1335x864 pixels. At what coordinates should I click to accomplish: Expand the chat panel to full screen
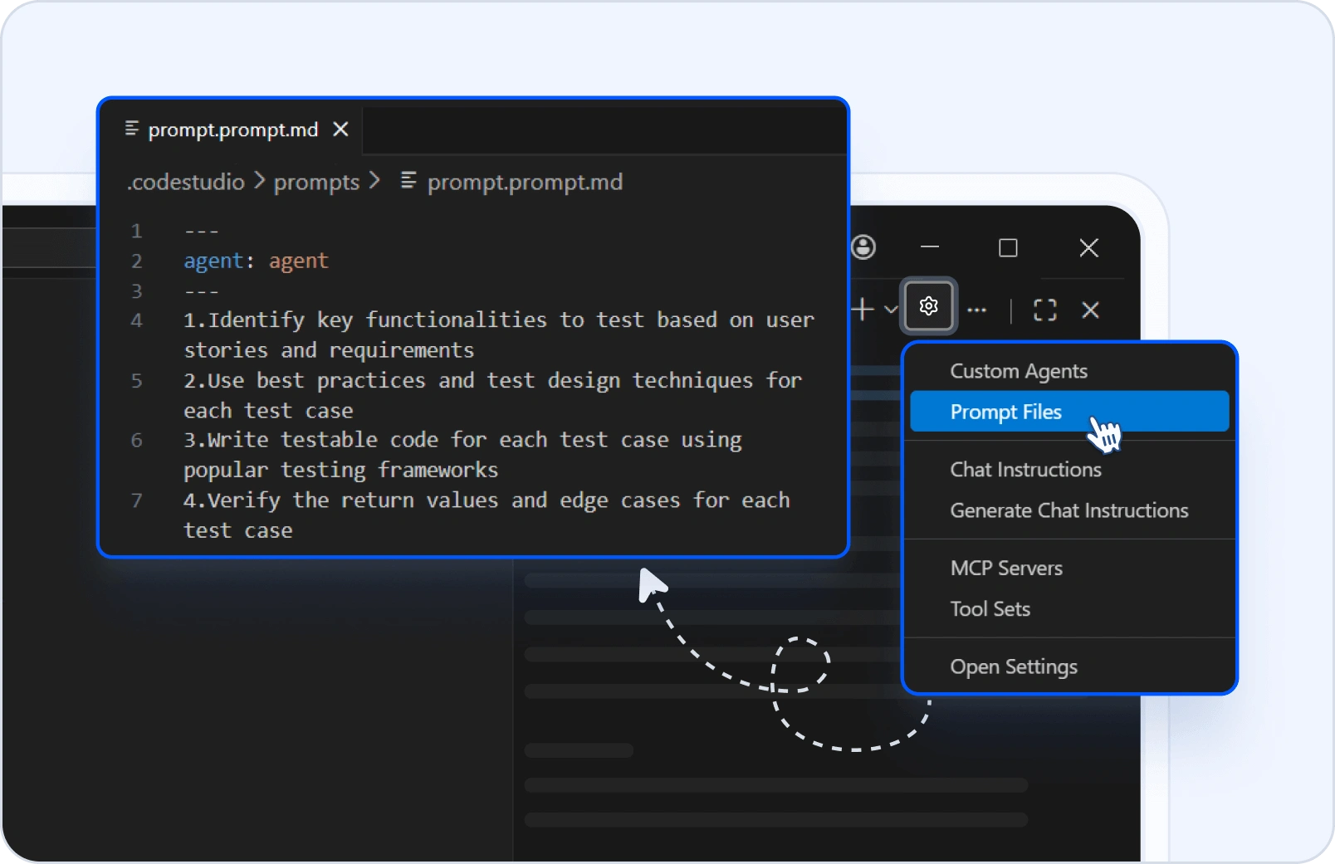point(1044,310)
